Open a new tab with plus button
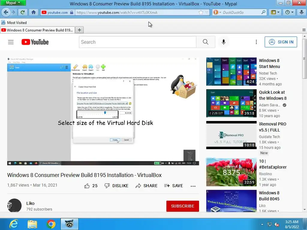 tap(79, 30)
